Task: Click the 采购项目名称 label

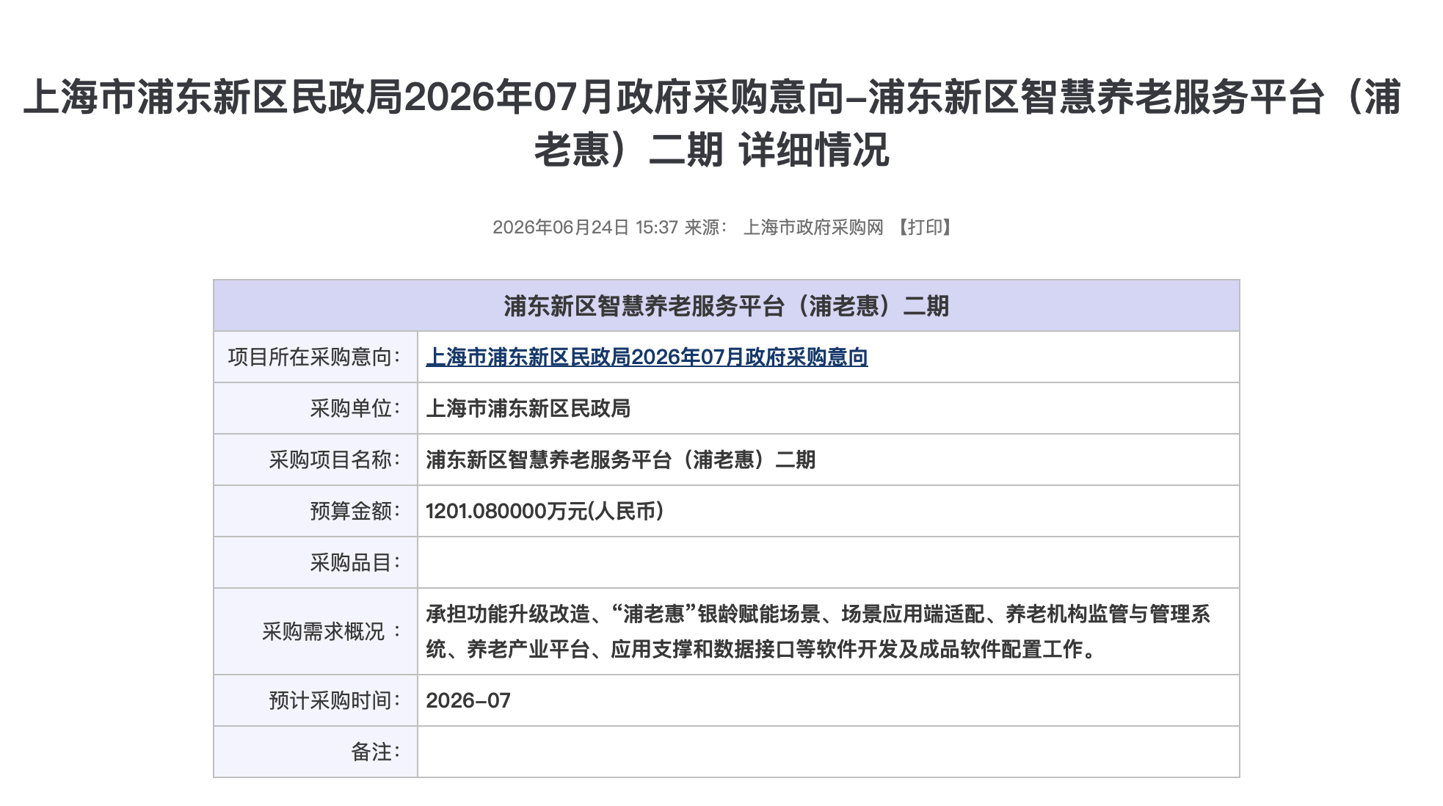Action: coord(335,460)
